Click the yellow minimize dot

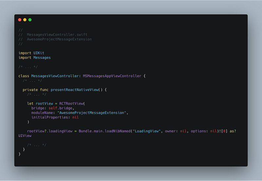25,20
